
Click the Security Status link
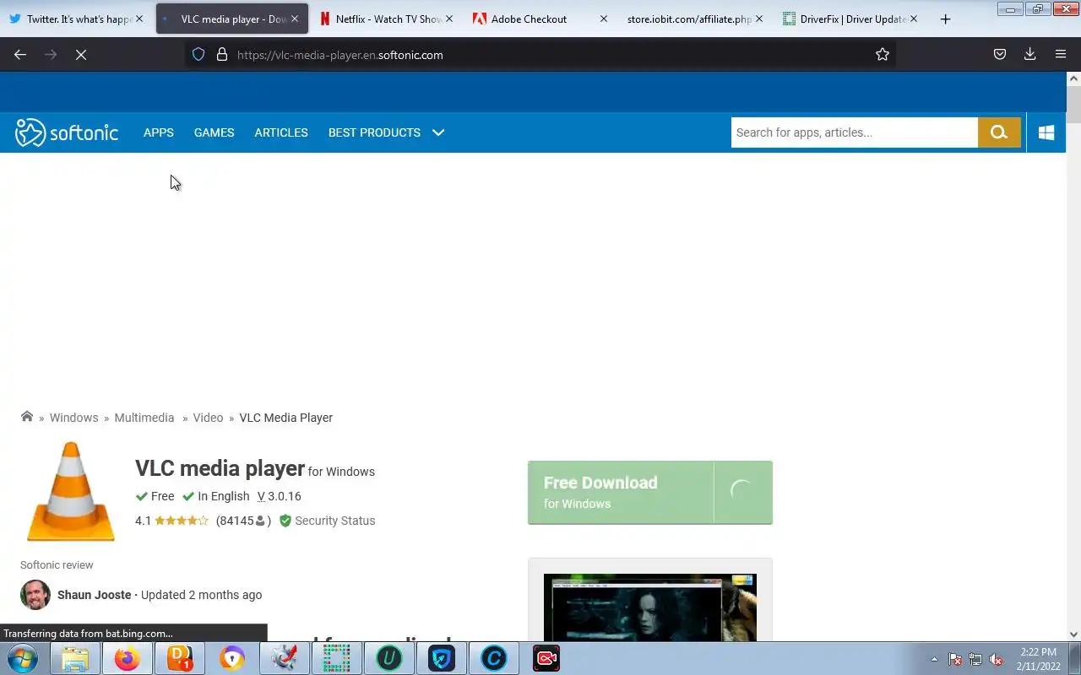(x=334, y=521)
